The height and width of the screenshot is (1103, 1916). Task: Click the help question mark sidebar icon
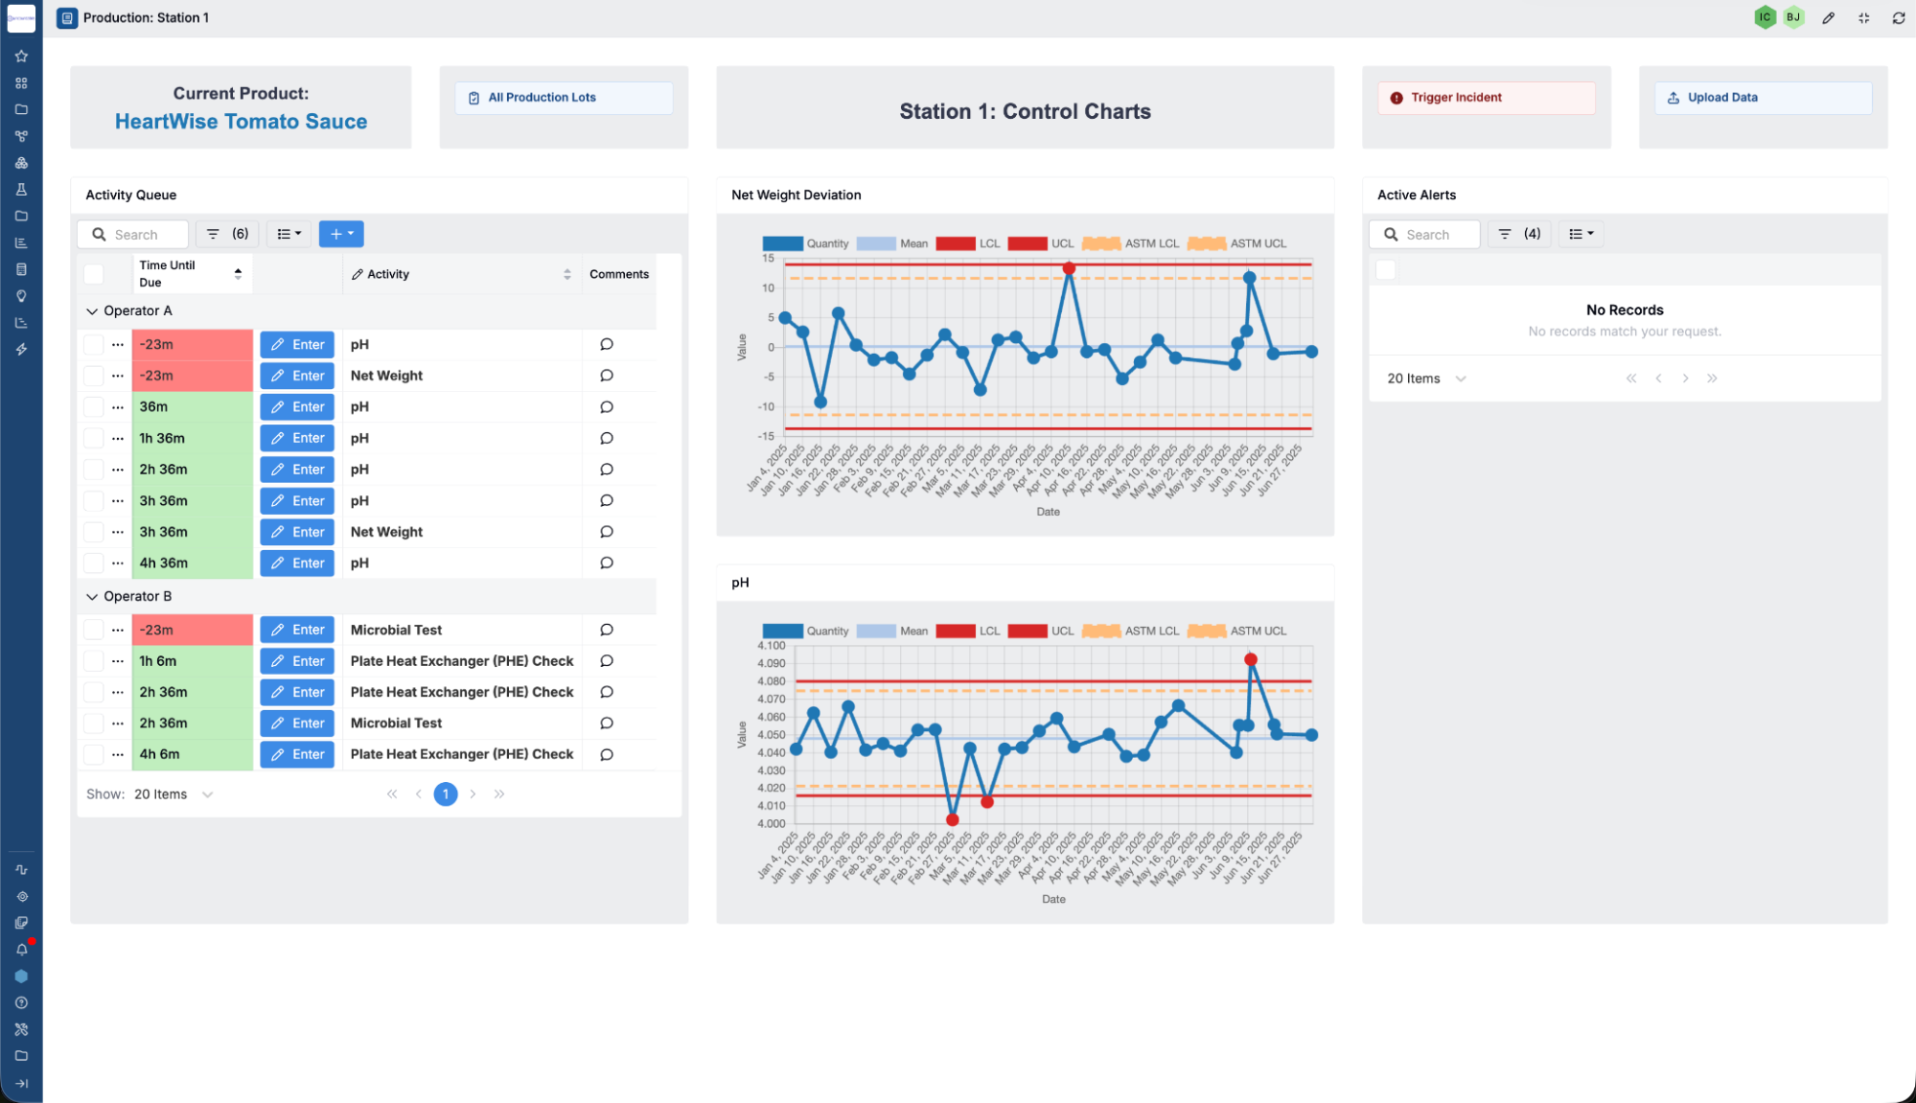point(21,1002)
